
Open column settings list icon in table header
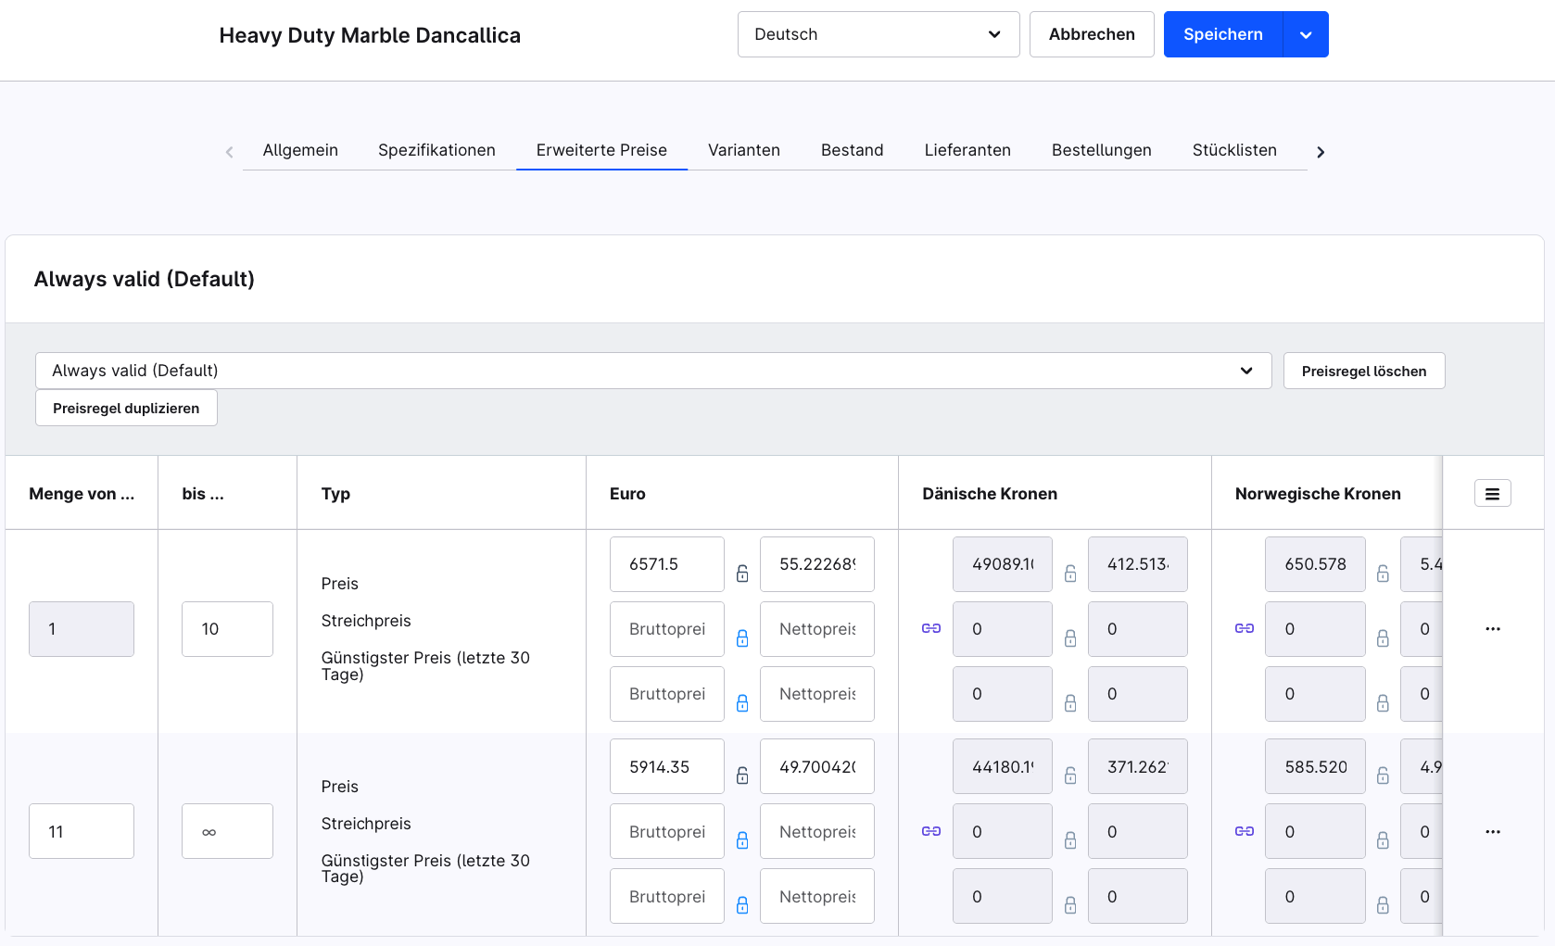pyautogui.click(x=1492, y=494)
